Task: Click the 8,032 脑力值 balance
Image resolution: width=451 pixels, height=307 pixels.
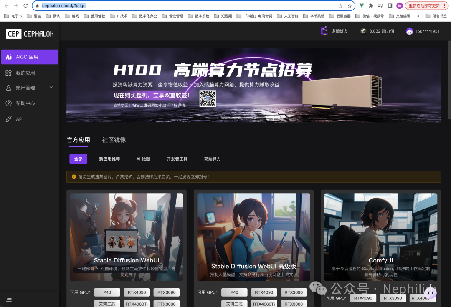Action: (x=377, y=31)
